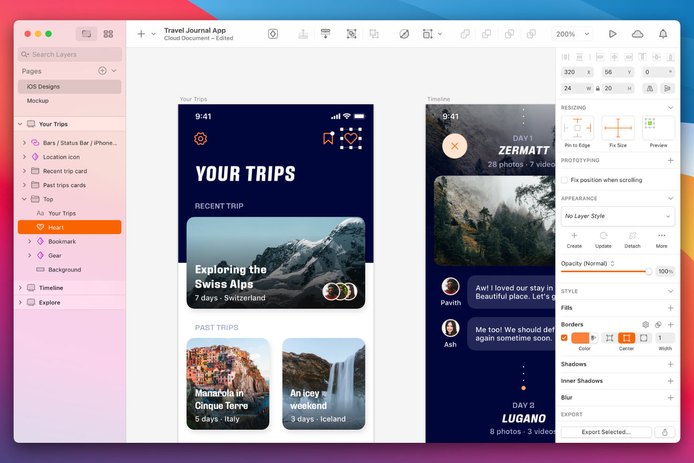Select the Your Trips text layer
The image size is (694, 463).
[62, 213]
